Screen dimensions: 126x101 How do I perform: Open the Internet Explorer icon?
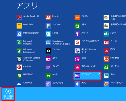click(19, 34)
